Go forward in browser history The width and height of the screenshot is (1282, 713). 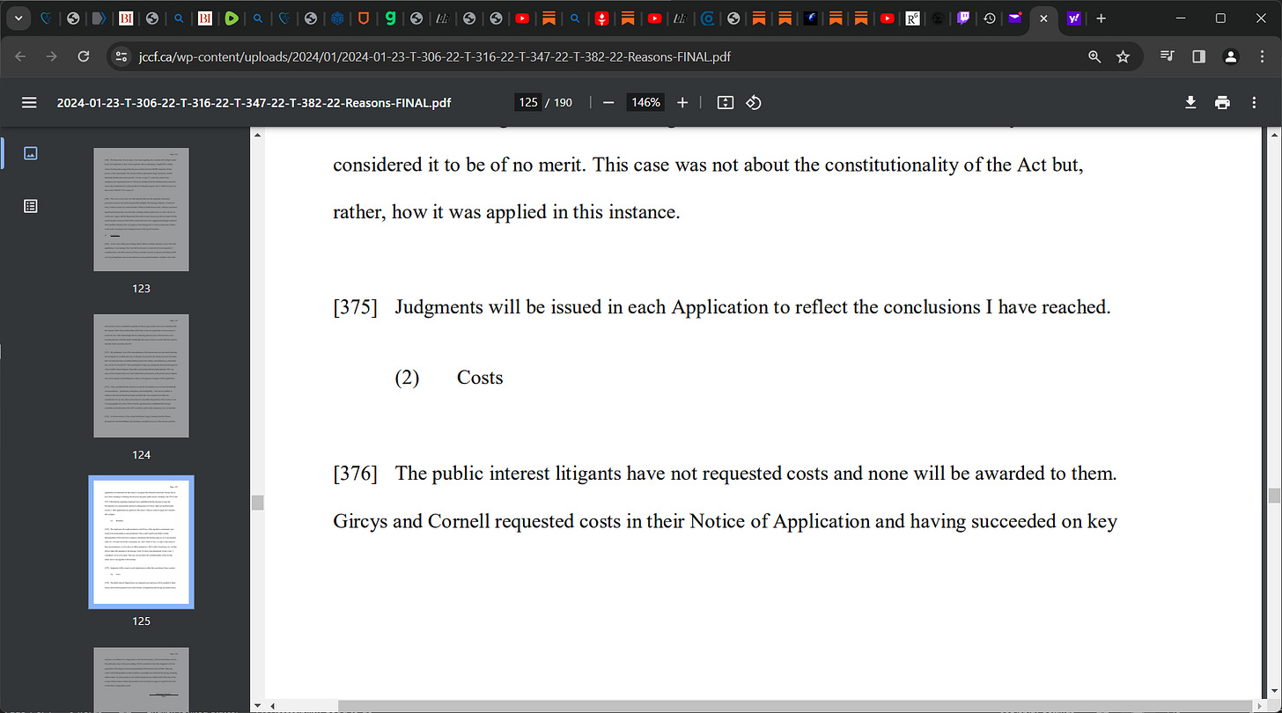click(52, 56)
